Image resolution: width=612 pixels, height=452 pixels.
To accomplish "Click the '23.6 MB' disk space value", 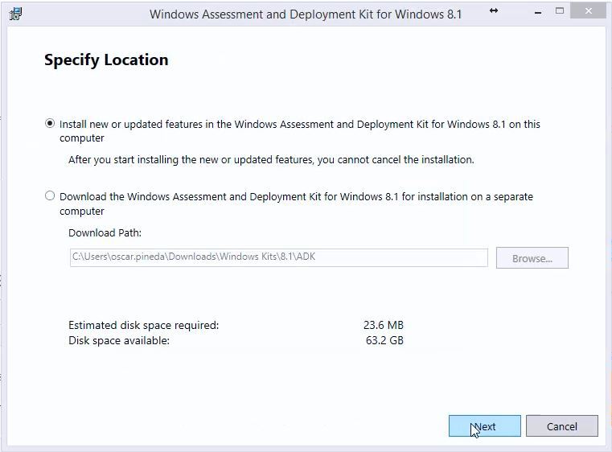I will tap(384, 325).
